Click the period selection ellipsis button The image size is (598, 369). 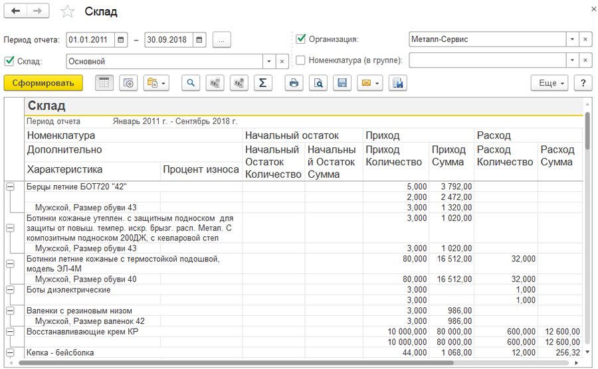[x=221, y=40]
